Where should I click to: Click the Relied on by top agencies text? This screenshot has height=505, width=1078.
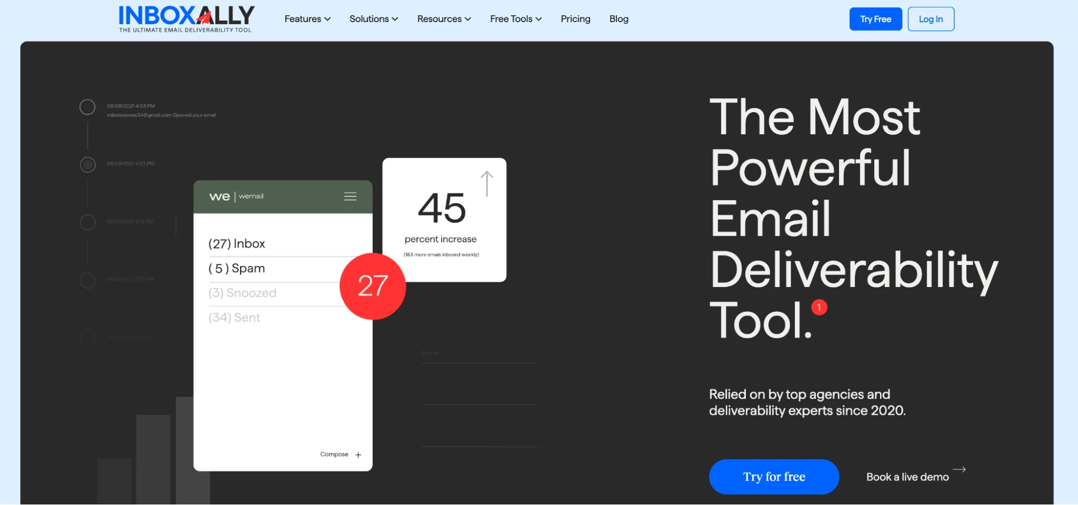click(x=807, y=402)
